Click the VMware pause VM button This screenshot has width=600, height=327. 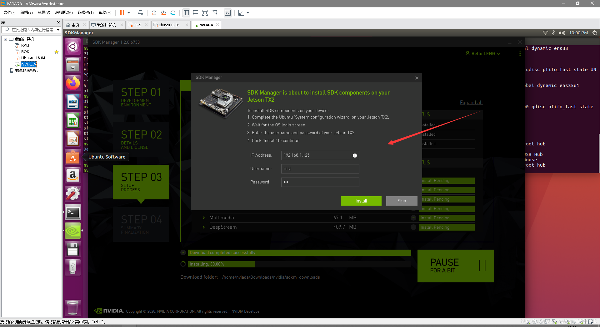[x=122, y=13]
